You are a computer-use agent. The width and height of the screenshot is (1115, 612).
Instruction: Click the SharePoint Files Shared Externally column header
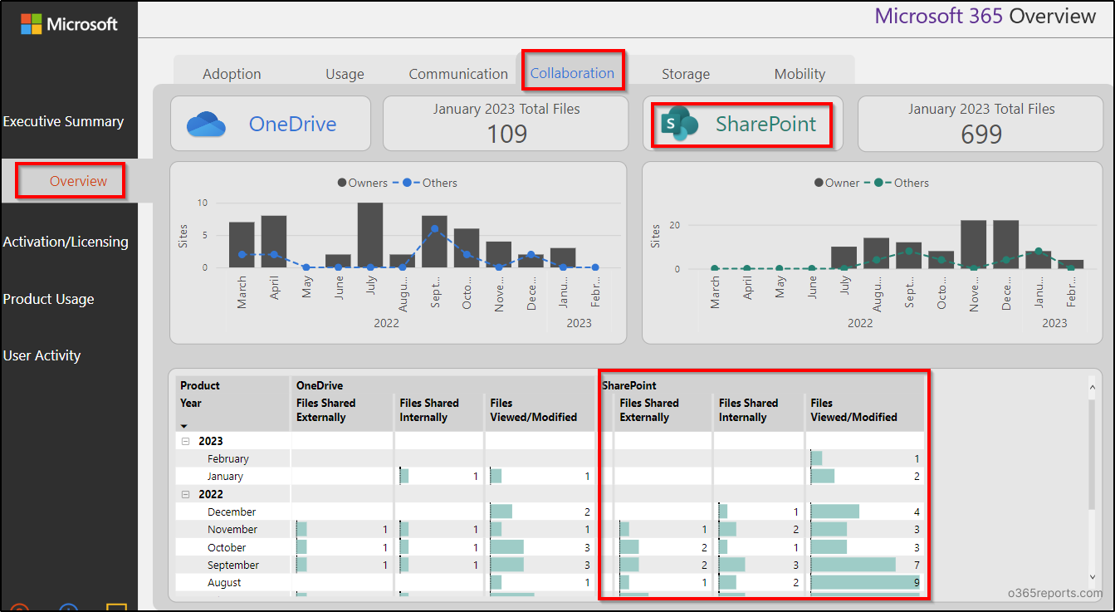coord(649,410)
